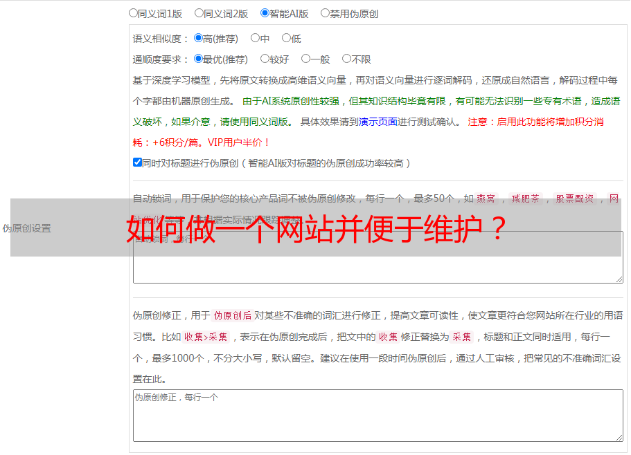The height and width of the screenshot is (455, 631).
Task: Set 通顺度要求 to 不限
Action: (x=346, y=59)
